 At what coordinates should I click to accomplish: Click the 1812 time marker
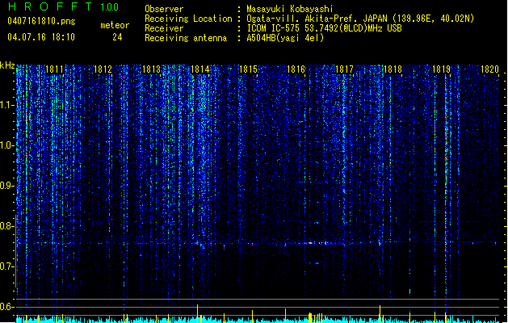(x=103, y=69)
